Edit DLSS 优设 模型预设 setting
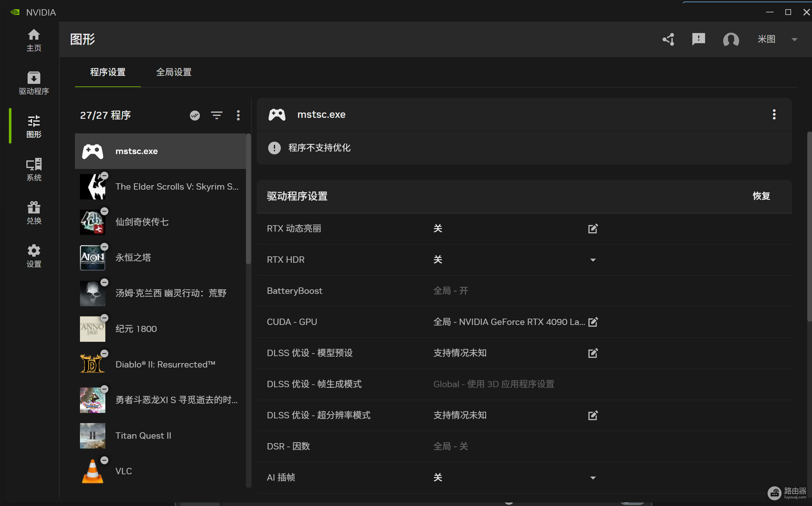 593,353
